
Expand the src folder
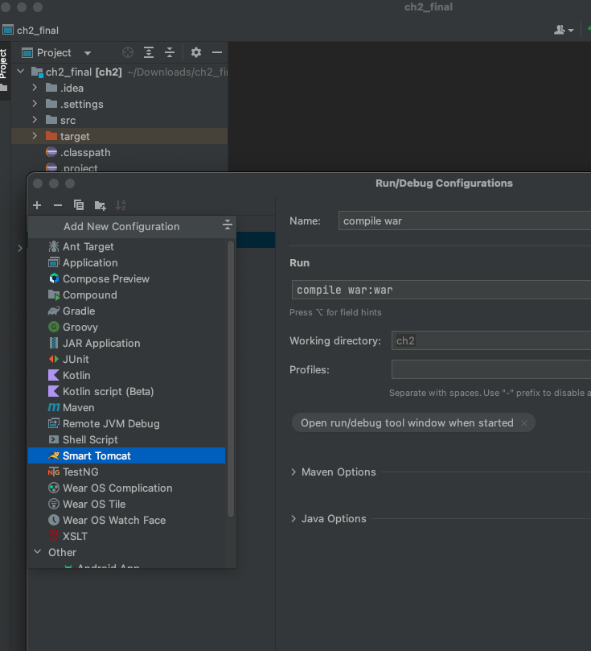pyautogui.click(x=35, y=120)
